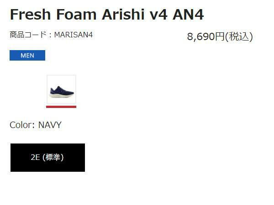This screenshot has height=205, width=274.
Task: Select the navy shoe color thumbnail
Action: pos(61,90)
